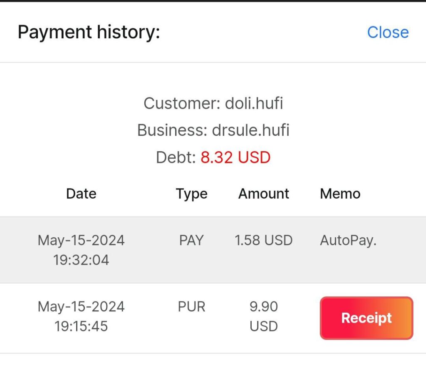Click the Memo column header
This screenshot has height=388, width=426.
point(340,194)
